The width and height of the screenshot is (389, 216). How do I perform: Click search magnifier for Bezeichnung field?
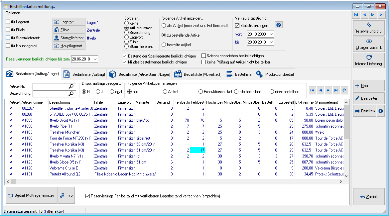71,93
